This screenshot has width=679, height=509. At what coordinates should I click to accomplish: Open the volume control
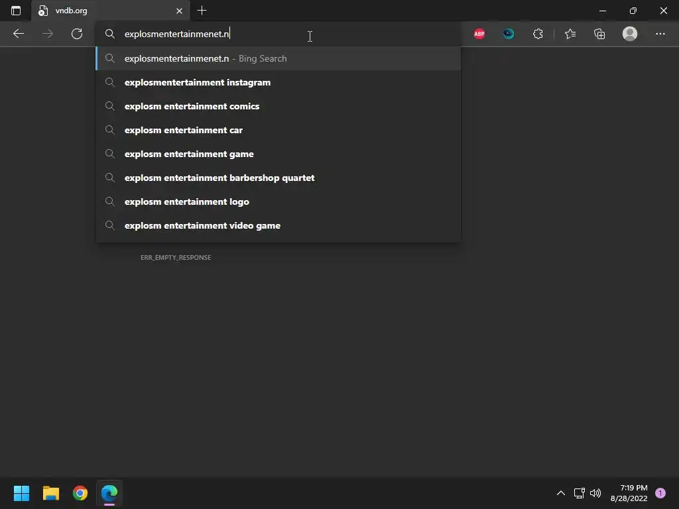click(x=595, y=493)
